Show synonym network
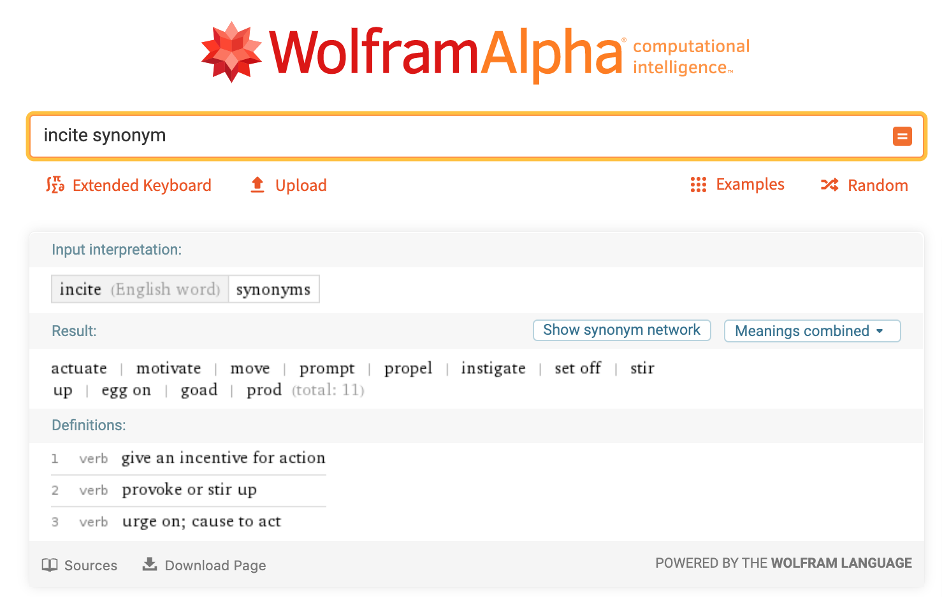The image size is (942, 597). coord(621,330)
